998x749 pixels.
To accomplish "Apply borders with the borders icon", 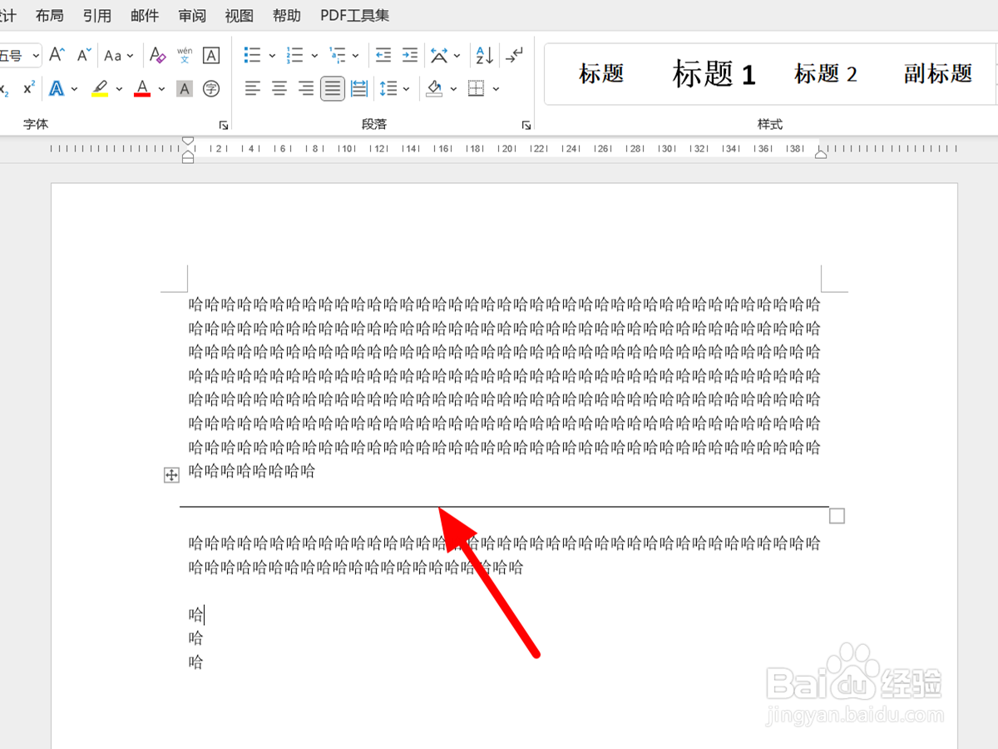I will [477, 88].
